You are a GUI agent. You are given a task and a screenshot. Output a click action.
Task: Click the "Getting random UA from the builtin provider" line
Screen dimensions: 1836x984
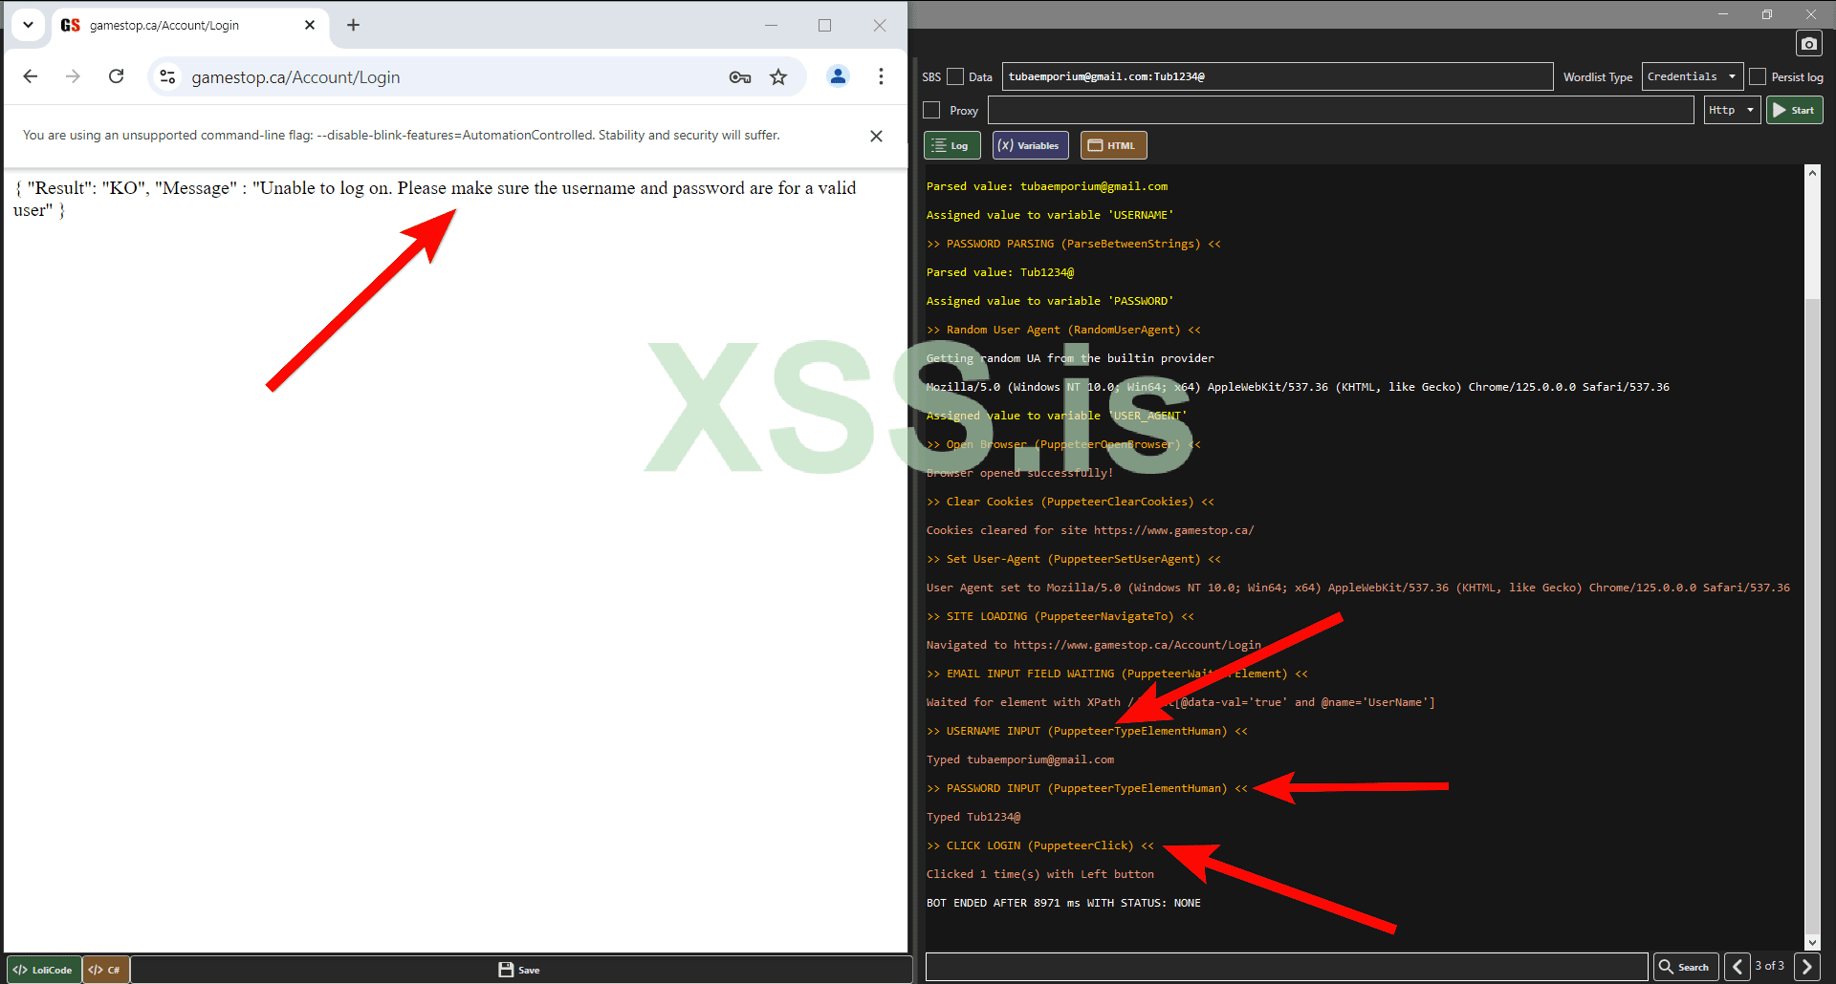pos(1070,358)
